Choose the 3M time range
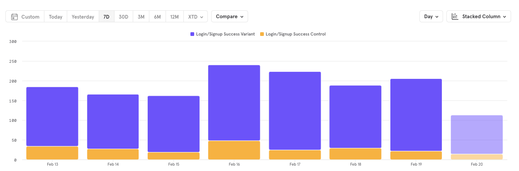 coord(141,17)
